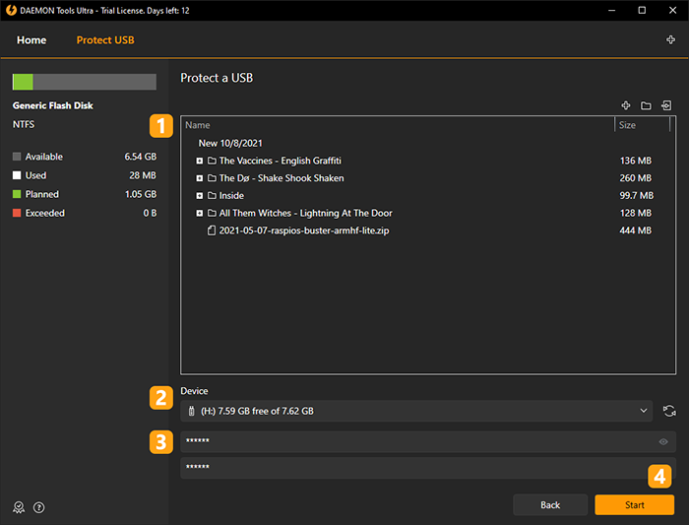Select root item New 10/8/2021
This screenshot has height=525, width=689.
[x=230, y=144]
